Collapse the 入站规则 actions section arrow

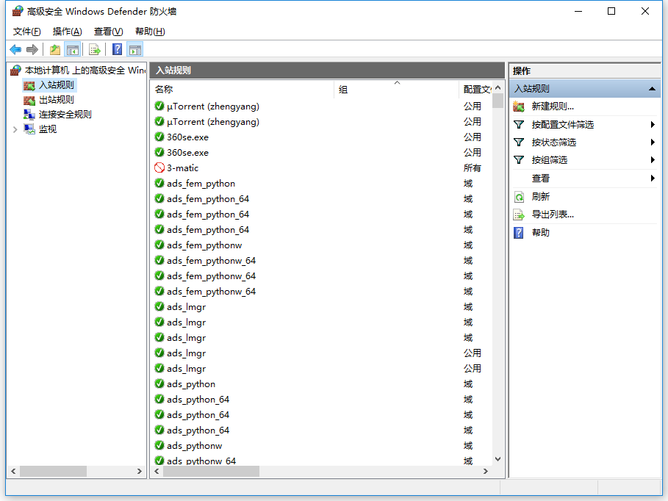[x=652, y=89]
